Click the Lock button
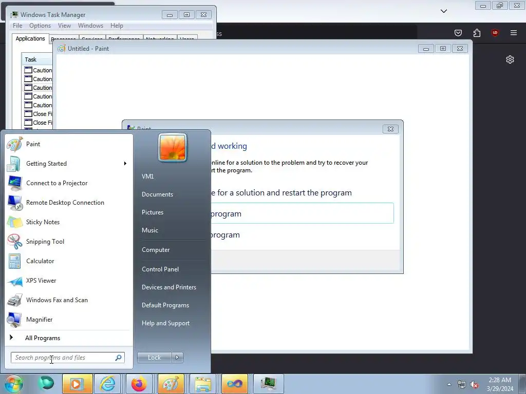Screen dimensions: 526x394 154,358
